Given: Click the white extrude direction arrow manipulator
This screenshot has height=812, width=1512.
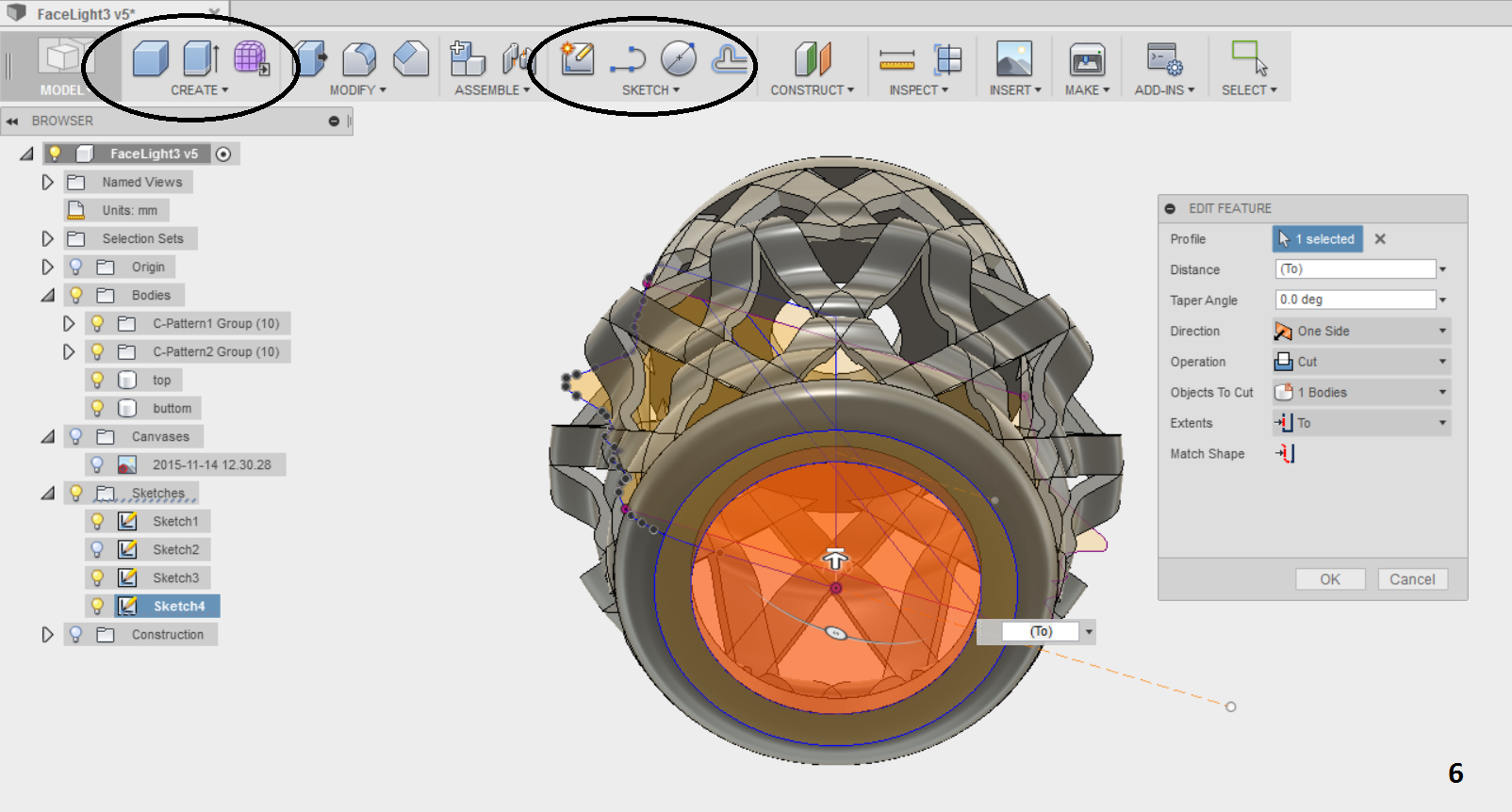Looking at the screenshot, I should tap(834, 559).
